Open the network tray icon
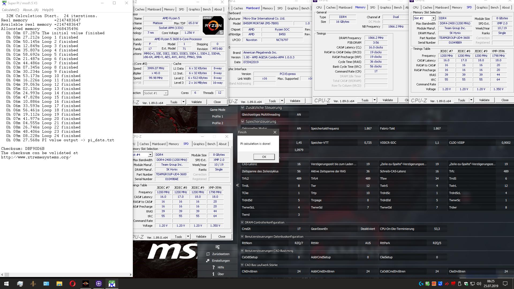Screen dimensions: 514x289 [x=473, y=284]
